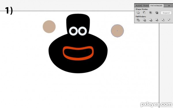Apply the Crop pathfinder
Viewport: 173px width, 108px height.
pyautogui.click(x=157, y=20)
